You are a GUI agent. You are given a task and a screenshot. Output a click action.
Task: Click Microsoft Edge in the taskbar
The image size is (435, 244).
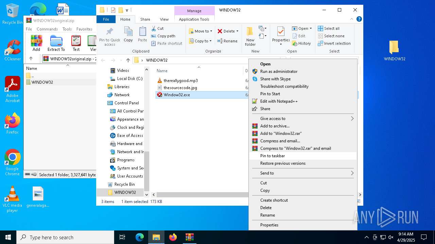[140, 237]
